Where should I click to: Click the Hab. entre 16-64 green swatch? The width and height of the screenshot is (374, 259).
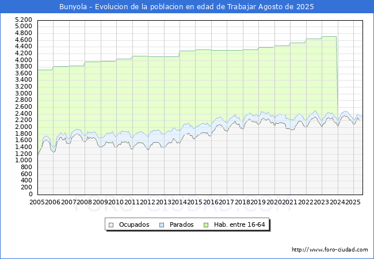[x=206, y=225]
